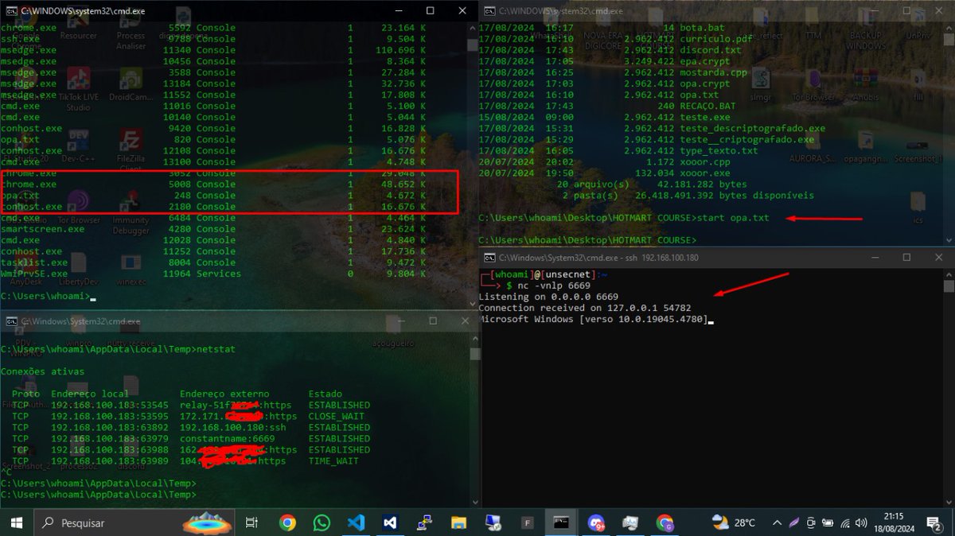Click cmd icon in HOTMART COURSE window title
Image resolution: width=955 pixels, height=536 pixels.
[491, 11]
